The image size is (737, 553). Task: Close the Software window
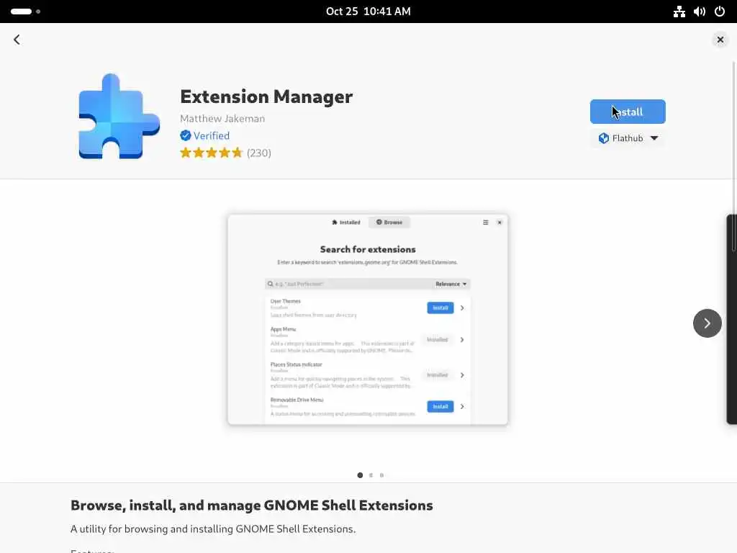point(720,40)
